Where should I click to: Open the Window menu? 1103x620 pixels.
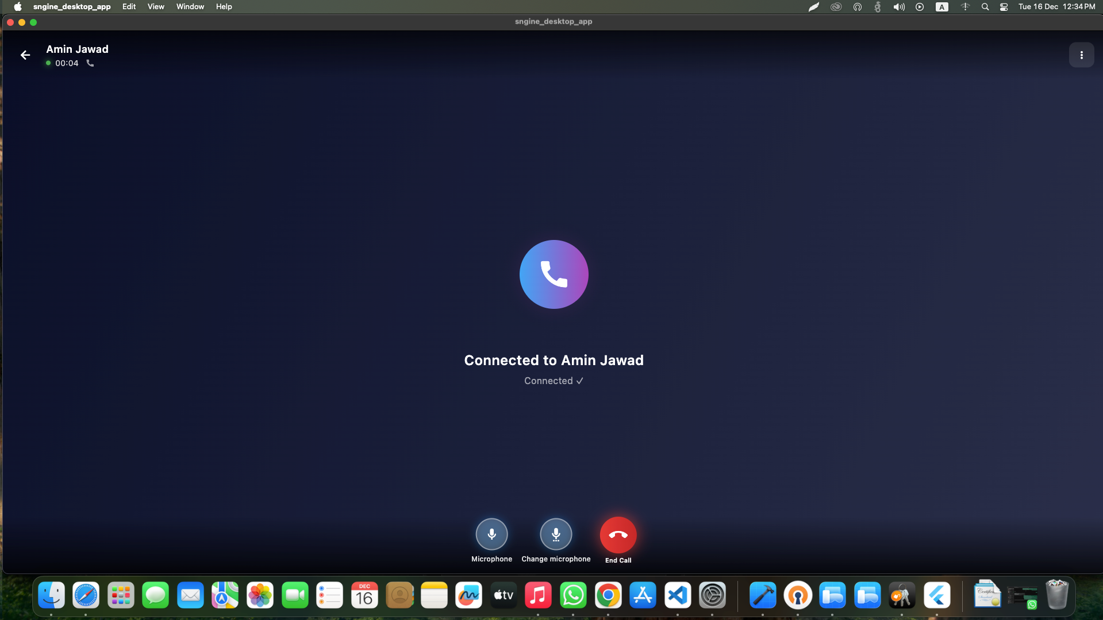click(190, 6)
